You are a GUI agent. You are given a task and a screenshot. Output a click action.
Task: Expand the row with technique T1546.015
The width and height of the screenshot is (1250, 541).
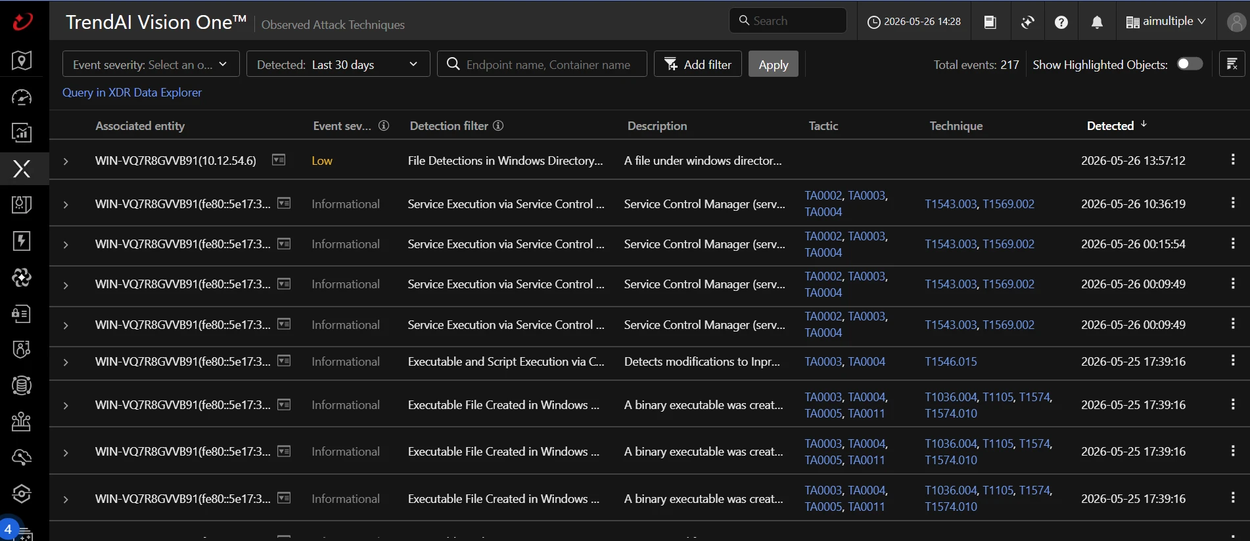(66, 362)
